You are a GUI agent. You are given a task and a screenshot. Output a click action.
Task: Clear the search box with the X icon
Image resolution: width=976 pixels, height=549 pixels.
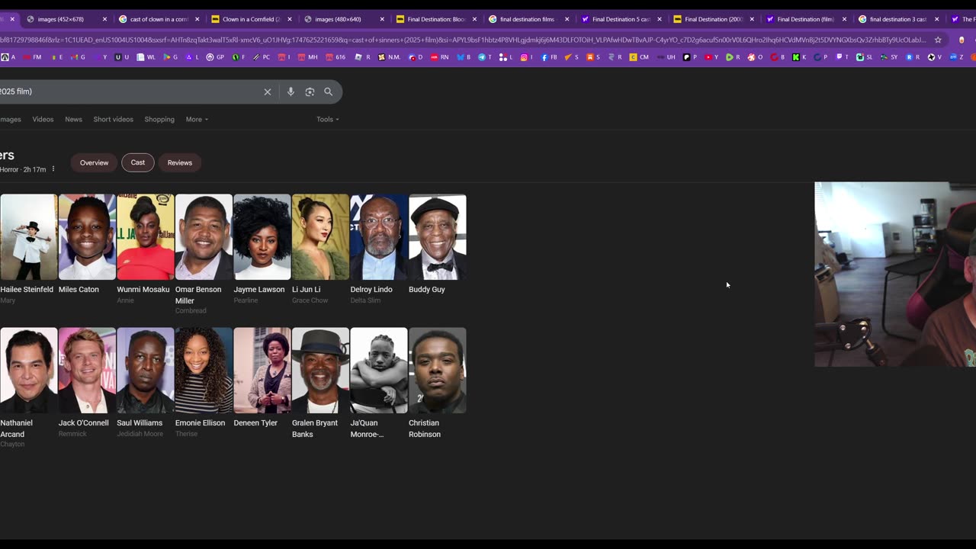coord(268,91)
